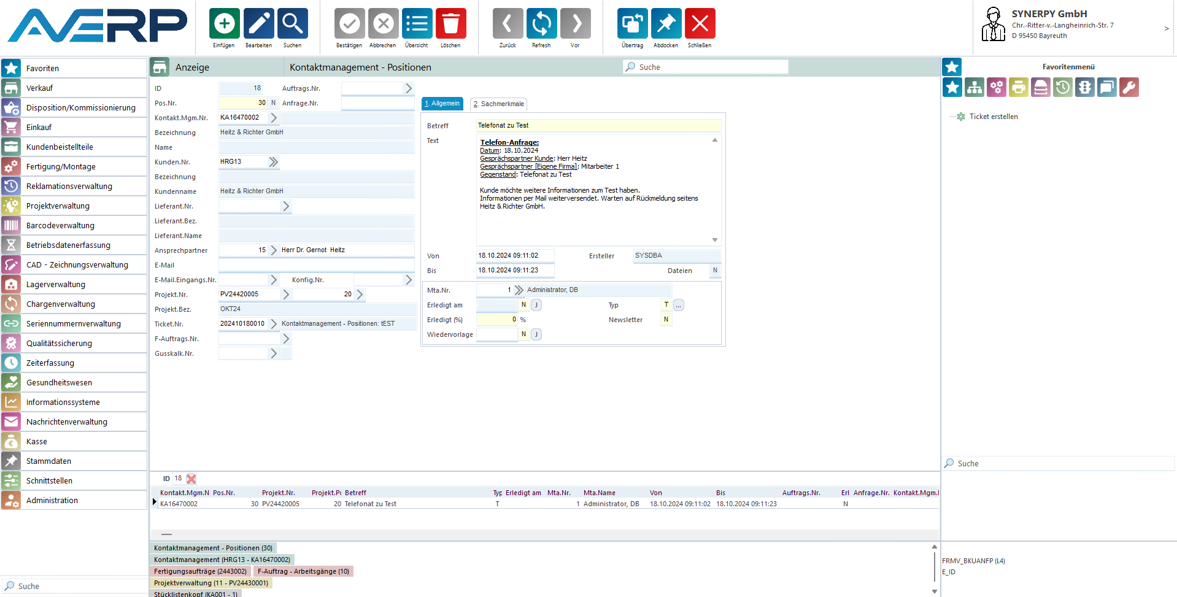Toggle the Newsletter N field
Screen dimensions: 1177x597
tap(666, 320)
